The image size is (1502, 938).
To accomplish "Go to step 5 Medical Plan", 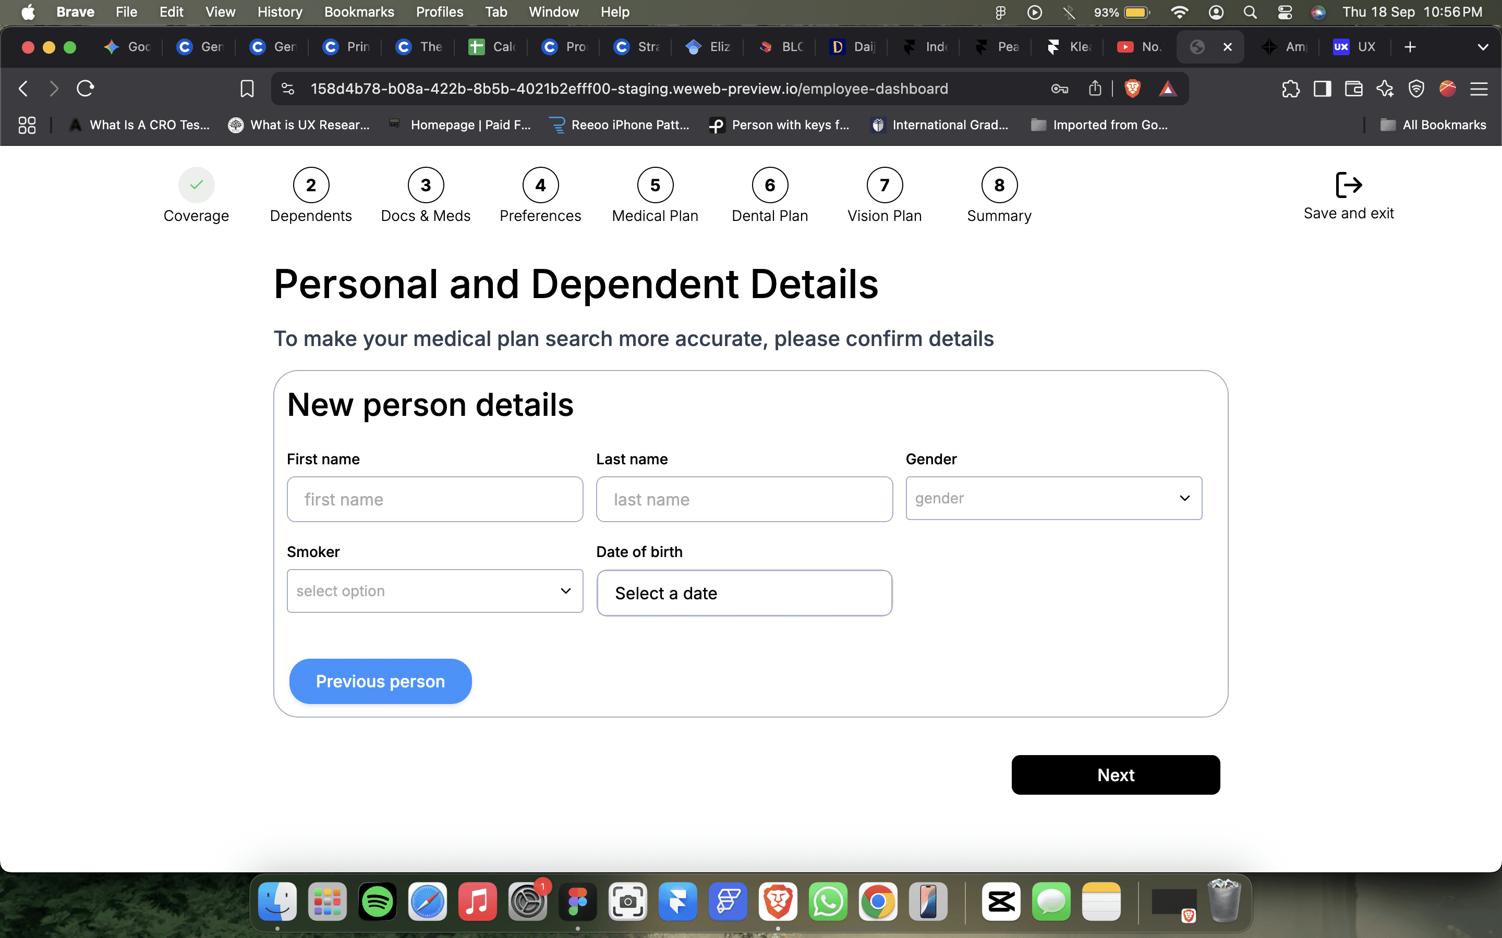I will click(655, 185).
